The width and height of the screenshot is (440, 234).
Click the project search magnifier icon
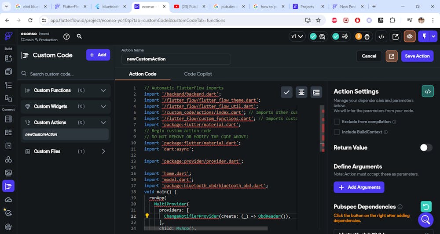79,36
